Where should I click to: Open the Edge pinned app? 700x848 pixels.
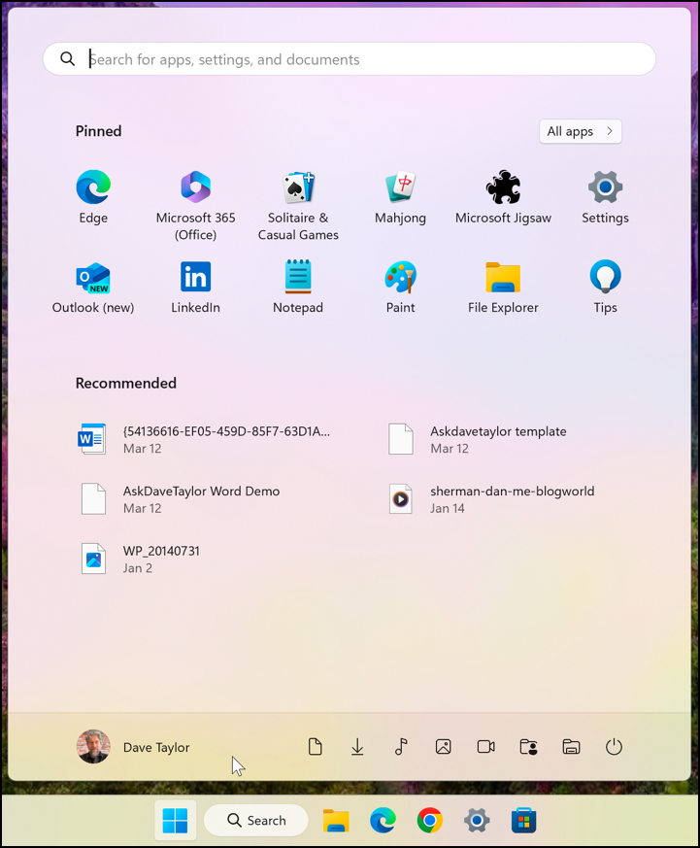[x=93, y=197]
